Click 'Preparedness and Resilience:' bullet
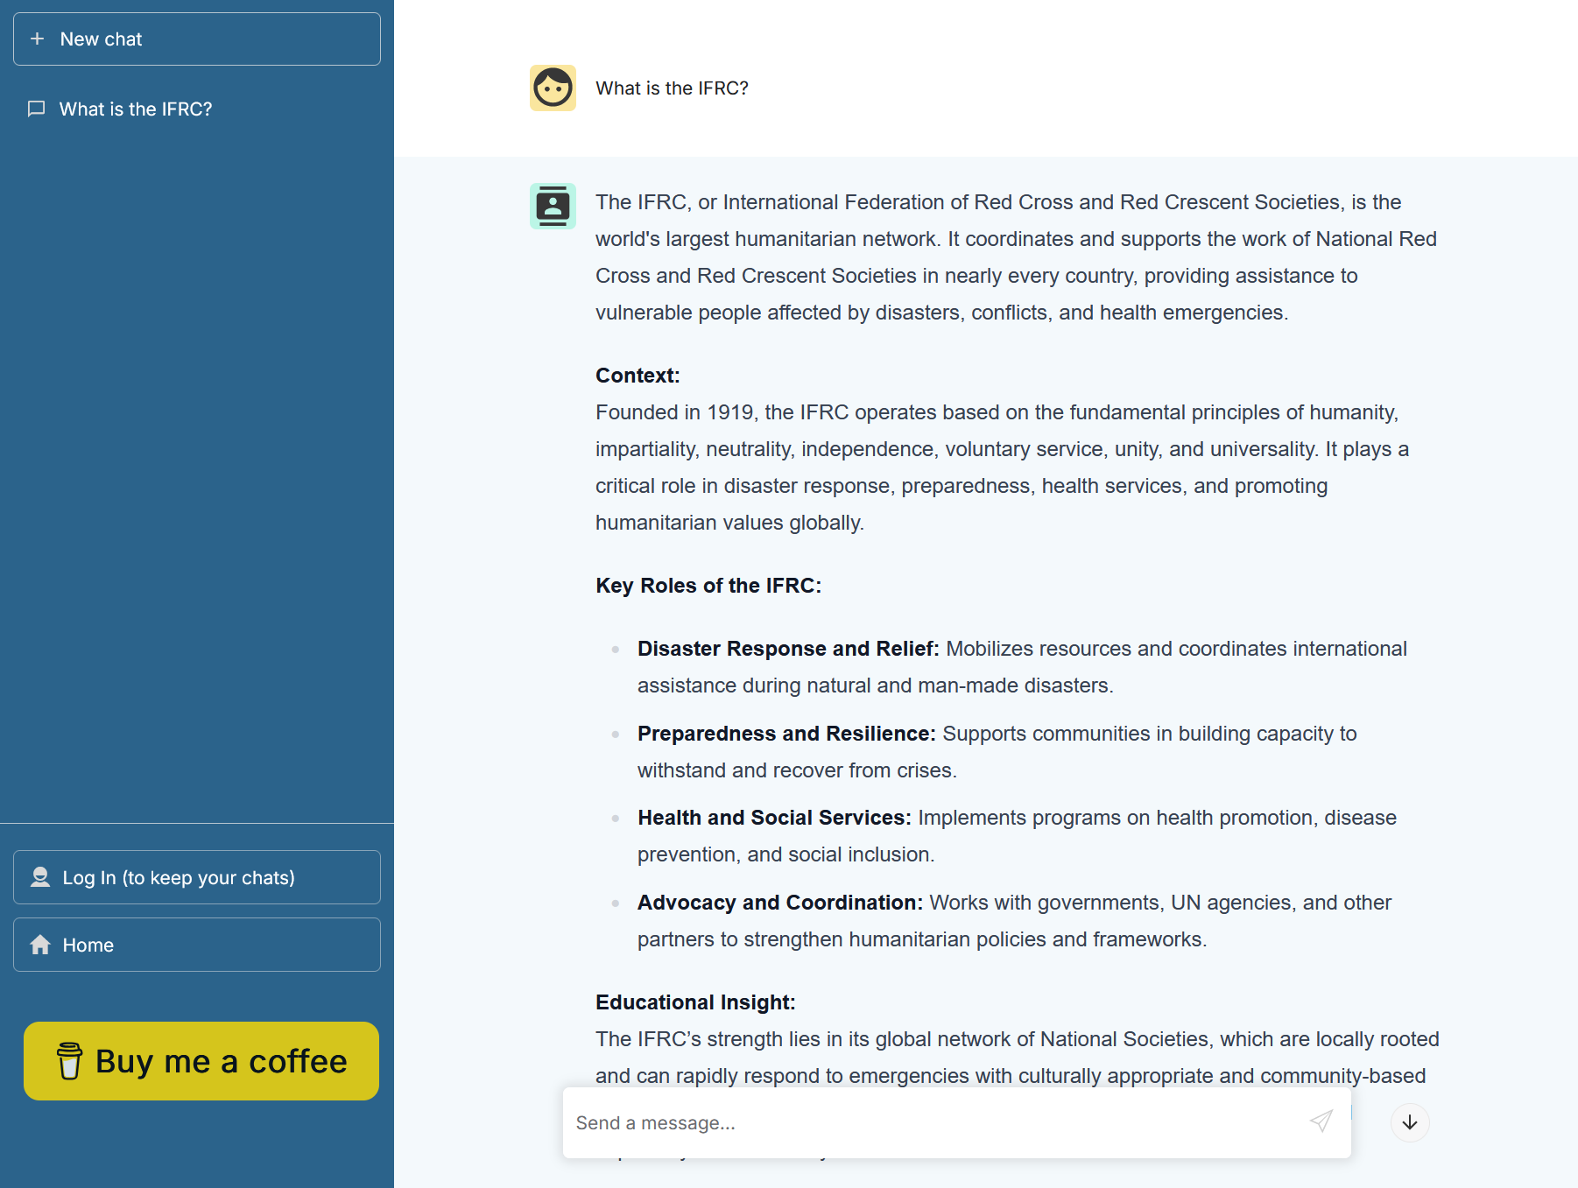The image size is (1578, 1188). pyautogui.click(x=786, y=734)
